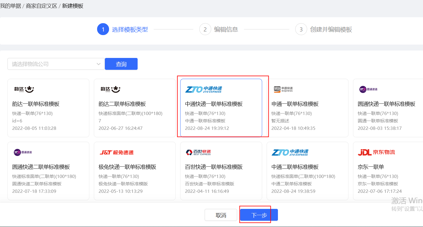Go to 我的单据 breadcrumb
423x227 pixels.
[10, 6]
